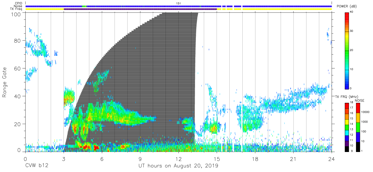The height and width of the screenshot is (172, 373).
Task: Click the 'POWER (dB)' colorbar title
Action: coord(347,6)
